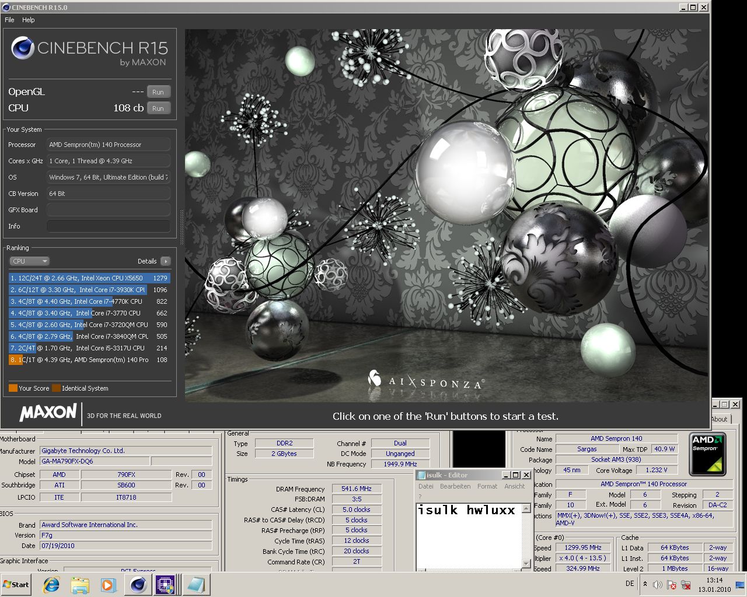
Task: Select the Core i7-3840QM ranking row
Action: click(x=89, y=336)
